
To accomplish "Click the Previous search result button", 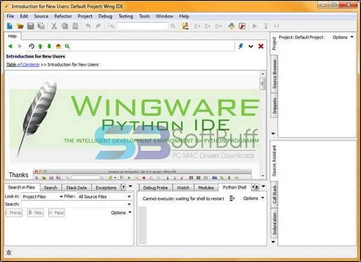I will [14, 213].
